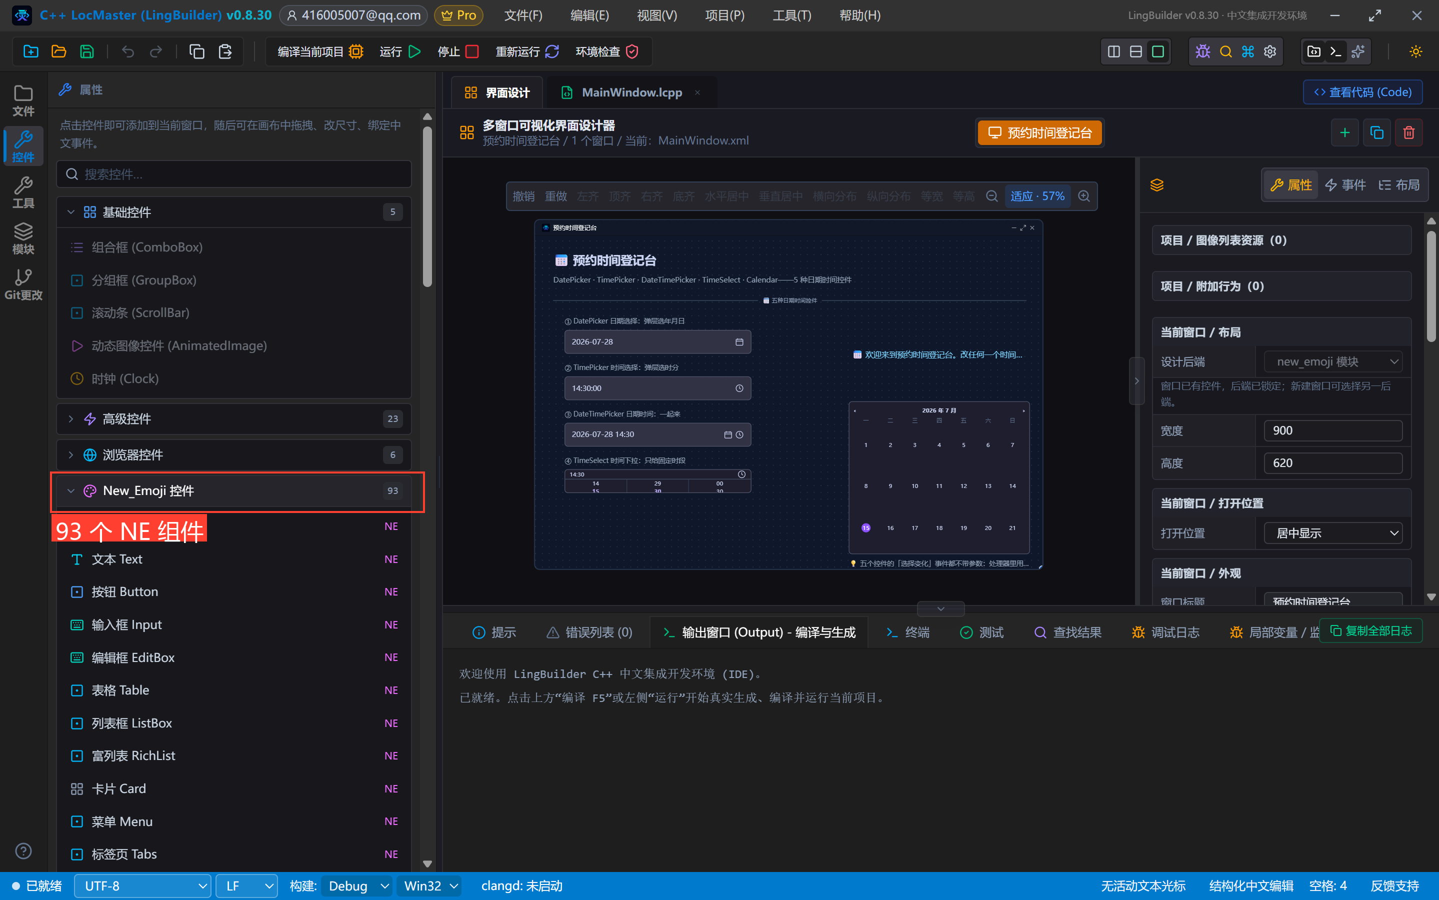Image resolution: width=1439 pixels, height=900 pixels.
Task: Open the Debug build configuration dropdown
Action: point(357,885)
